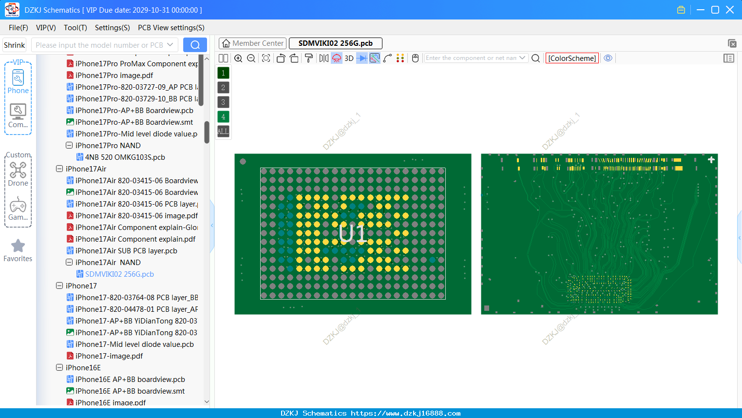Viewport: 742px width, 418px height.
Task: Click the zoom in magnifier icon
Action: pyautogui.click(x=238, y=58)
